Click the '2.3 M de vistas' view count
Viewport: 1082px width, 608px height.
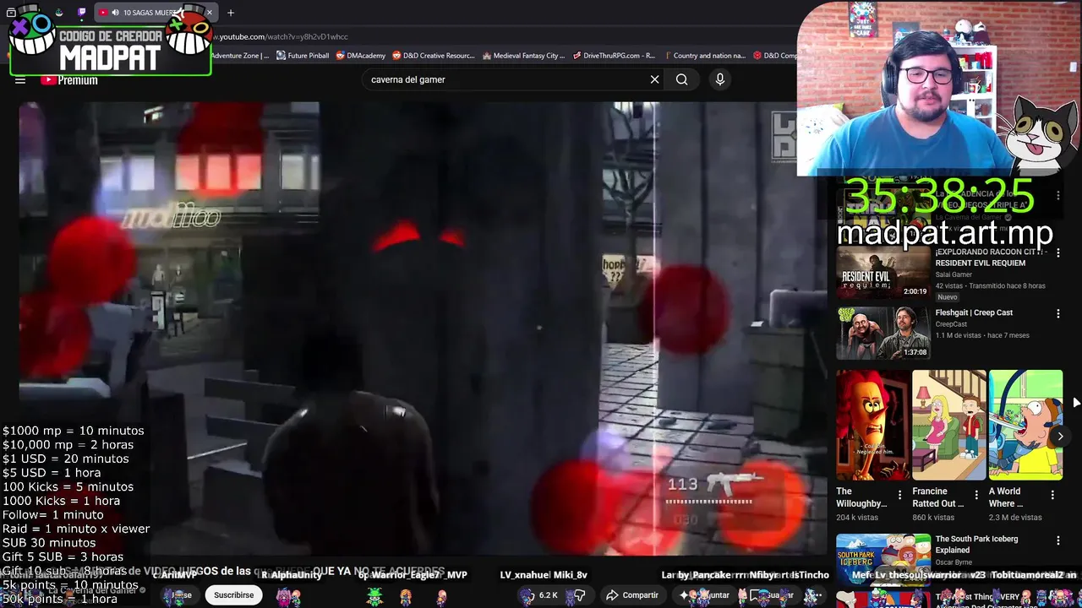tap(1015, 518)
